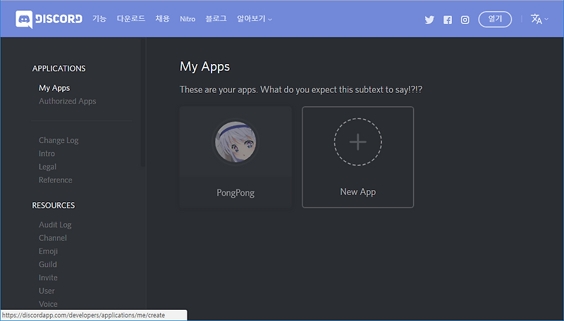The image size is (564, 321).
Task: Open the 기능 menu item
Action: [x=99, y=19]
